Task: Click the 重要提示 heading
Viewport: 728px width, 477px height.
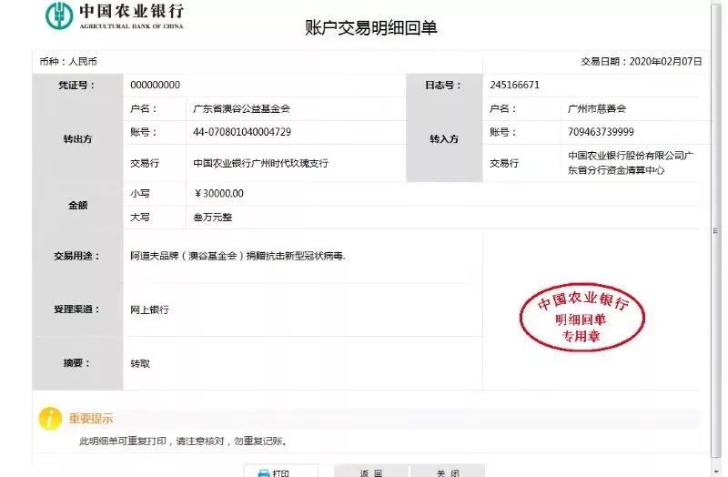Action: pyautogui.click(x=91, y=419)
